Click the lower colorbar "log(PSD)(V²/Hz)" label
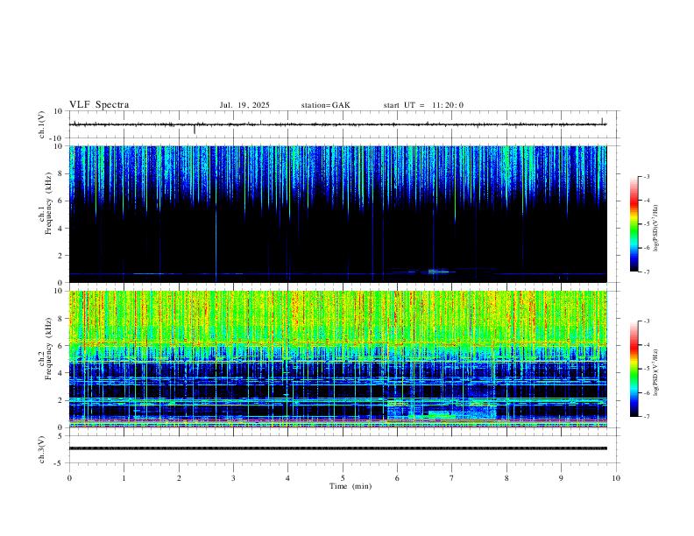The height and width of the screenshot is (536, 694). point(656,372)
